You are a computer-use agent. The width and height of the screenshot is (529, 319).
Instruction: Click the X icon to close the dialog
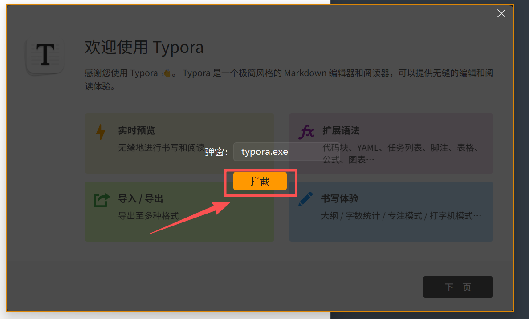coord(501,13)
